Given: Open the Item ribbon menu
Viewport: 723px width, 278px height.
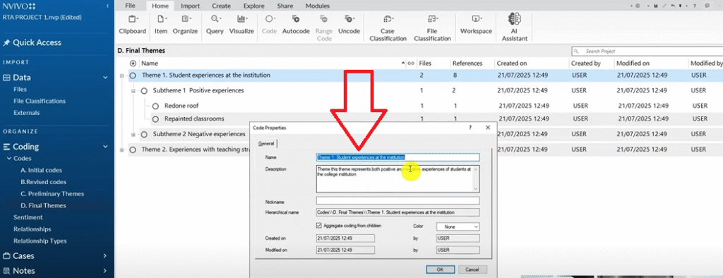Looking at the screenshot, I should coord(161,25).
